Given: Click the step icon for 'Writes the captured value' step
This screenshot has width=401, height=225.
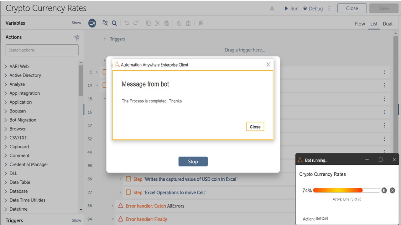Looking at the screenshot, I should coord(128,179).
